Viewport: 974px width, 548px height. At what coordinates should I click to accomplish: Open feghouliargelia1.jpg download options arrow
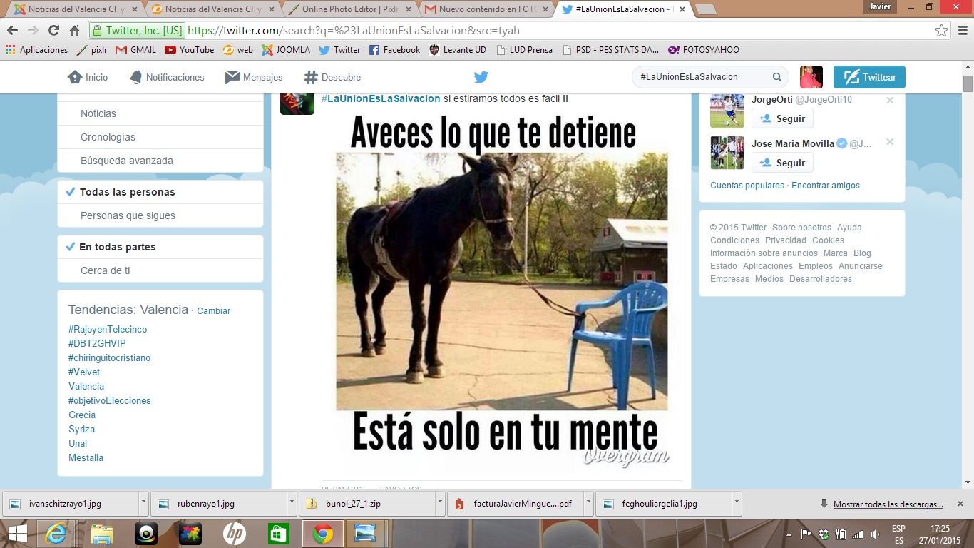pyautogui.click(x=736, y=503)
